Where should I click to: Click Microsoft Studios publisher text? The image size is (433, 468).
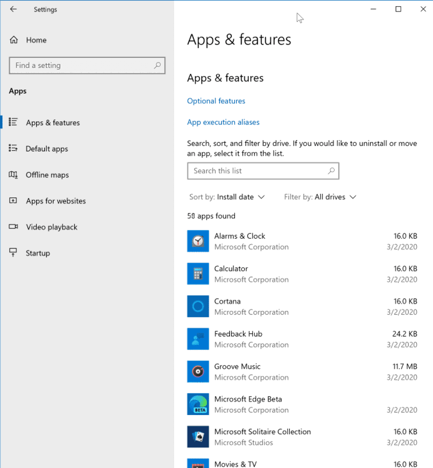coord(243,443)
